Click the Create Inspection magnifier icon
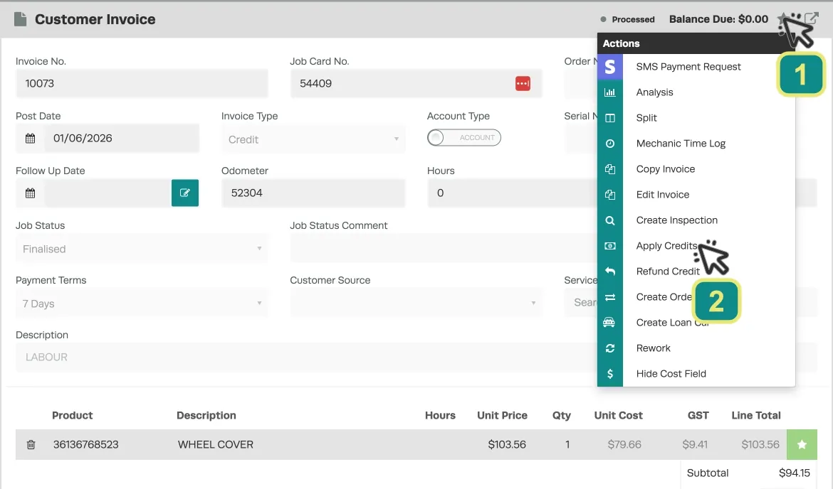Image resolution: width=833 pixels, height=489 pixels. 610,220
